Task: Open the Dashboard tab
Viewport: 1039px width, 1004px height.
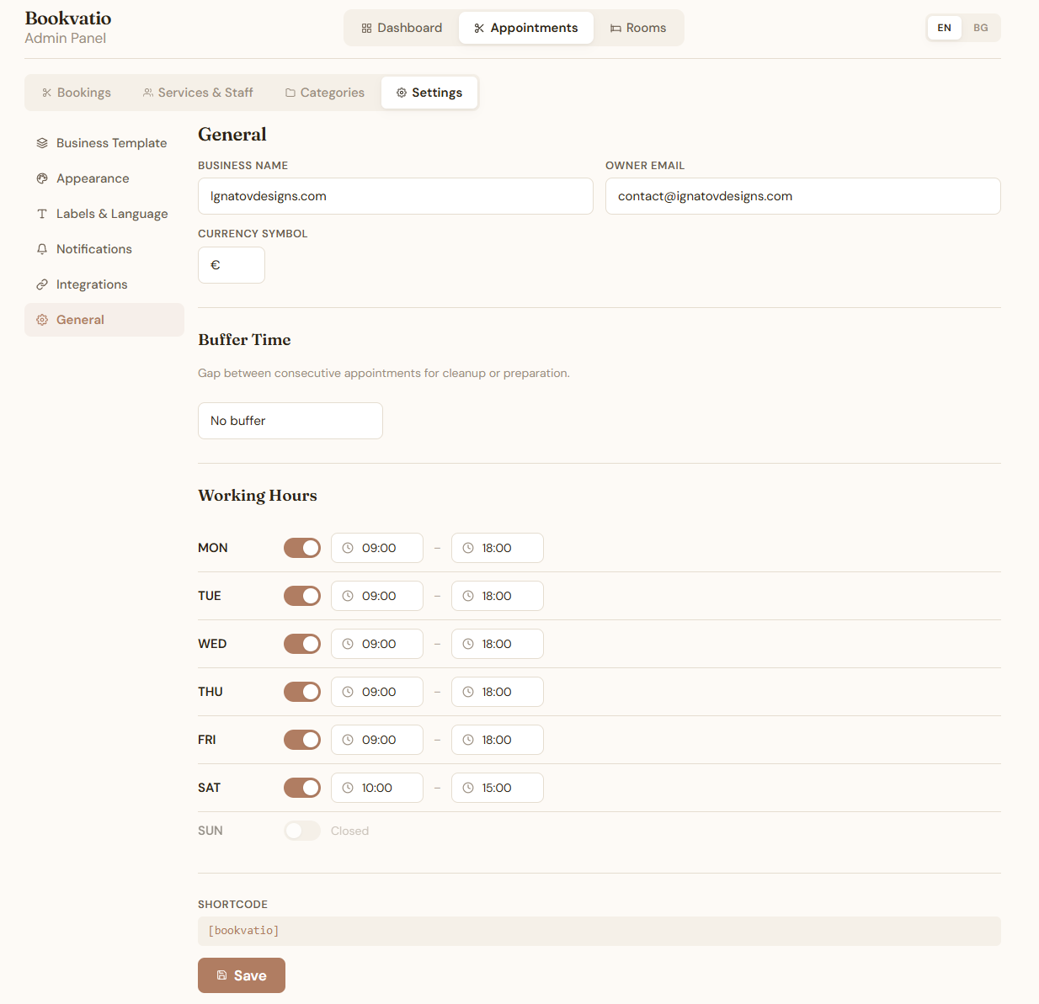Action: [x=402, y=28]
